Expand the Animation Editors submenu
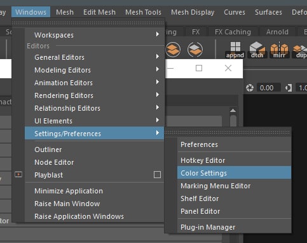The image size is (307, 243). point(95,83)
